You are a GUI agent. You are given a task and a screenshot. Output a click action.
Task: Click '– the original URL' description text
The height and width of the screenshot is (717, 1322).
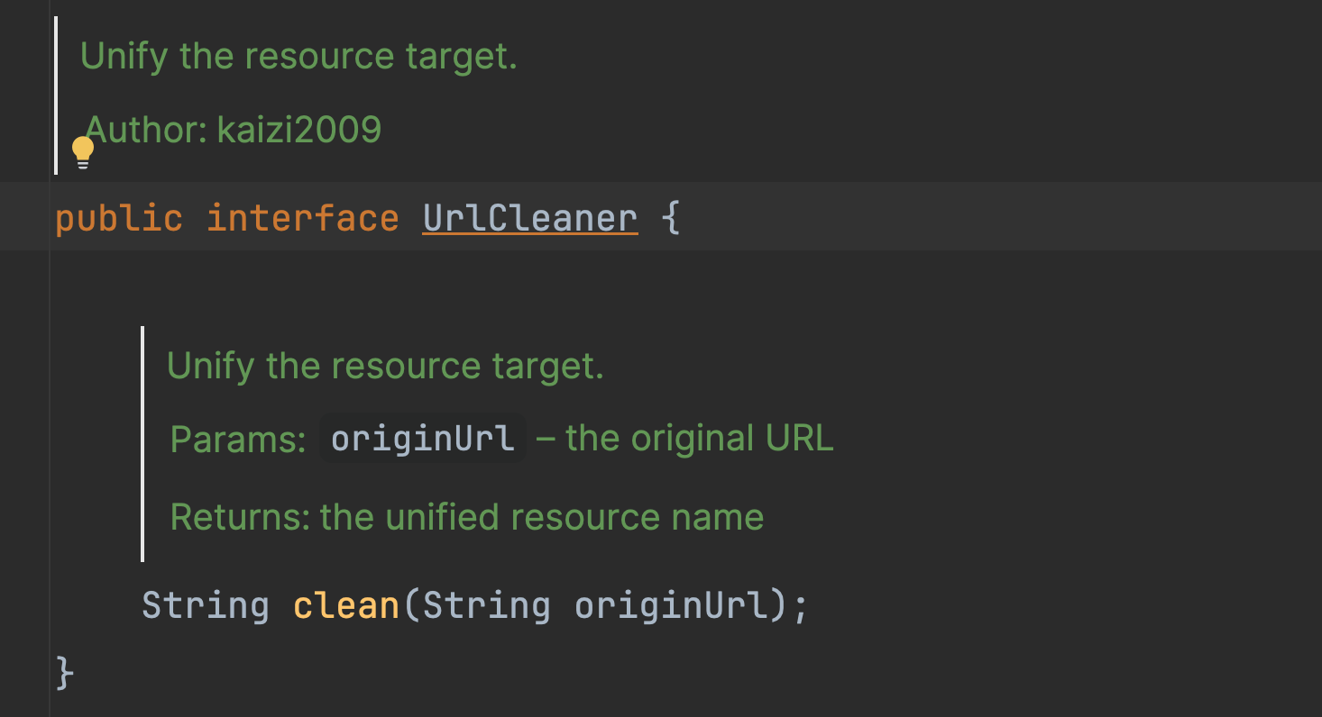pyautogui.click(x=684, y=439)
